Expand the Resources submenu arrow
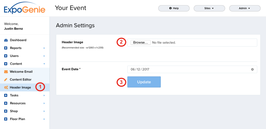 point(44,103)
